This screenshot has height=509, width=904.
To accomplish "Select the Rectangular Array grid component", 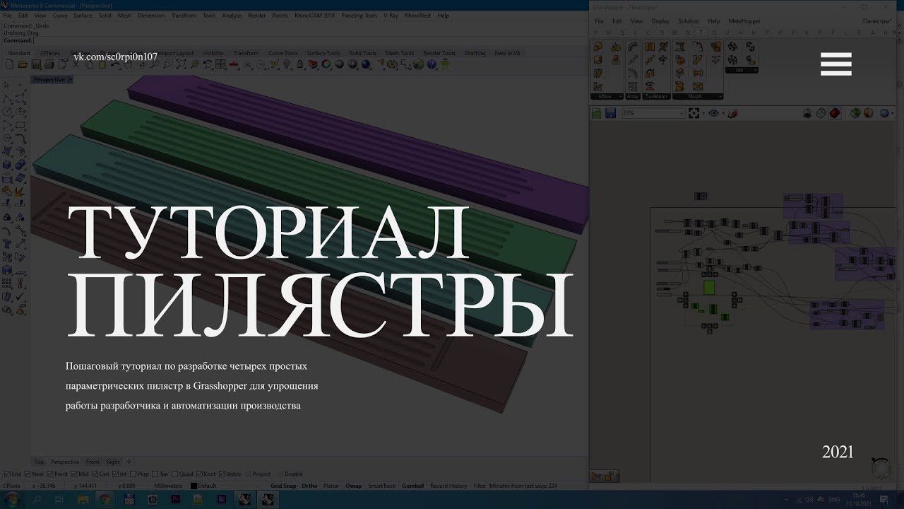I will pyautogui.click(x=633, y=86).
